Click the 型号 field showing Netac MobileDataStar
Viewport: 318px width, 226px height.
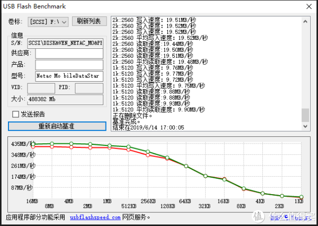tap(69, 76)
